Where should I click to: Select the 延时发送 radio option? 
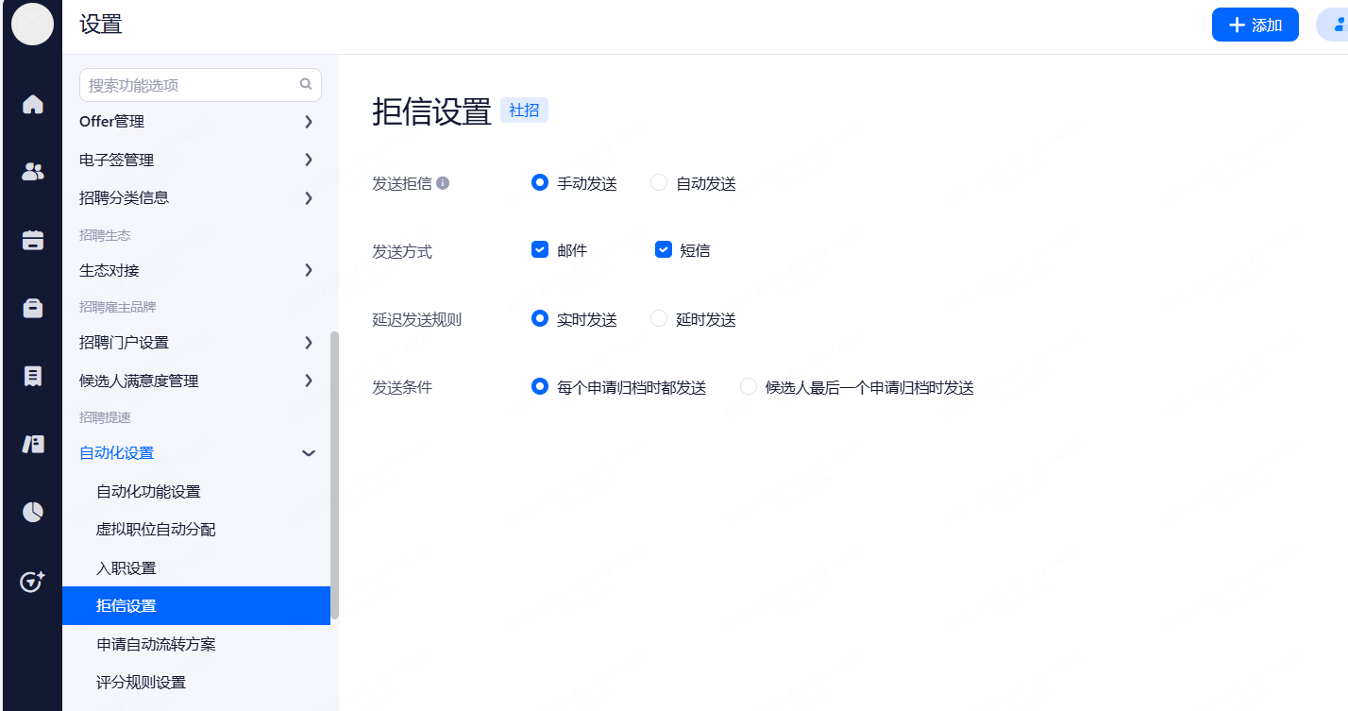pyautogui.click(x=659, y=319)
